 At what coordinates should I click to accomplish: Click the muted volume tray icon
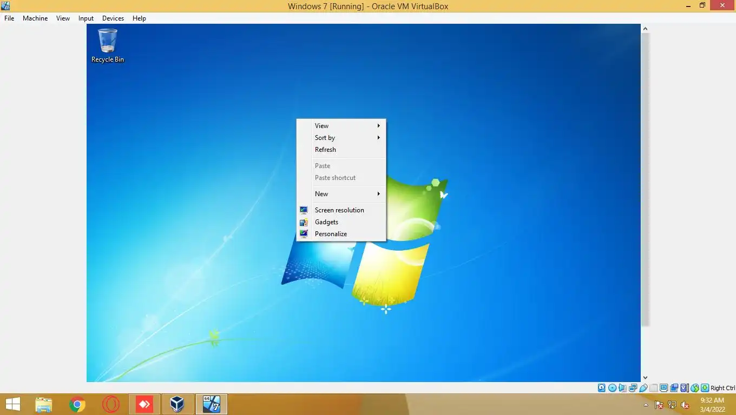685,405
